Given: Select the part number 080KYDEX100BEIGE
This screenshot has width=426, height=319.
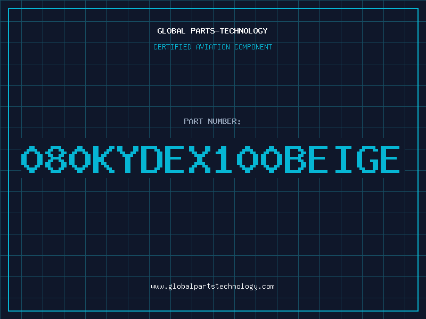Looking at the screenshot, I should tap(210, 159).
